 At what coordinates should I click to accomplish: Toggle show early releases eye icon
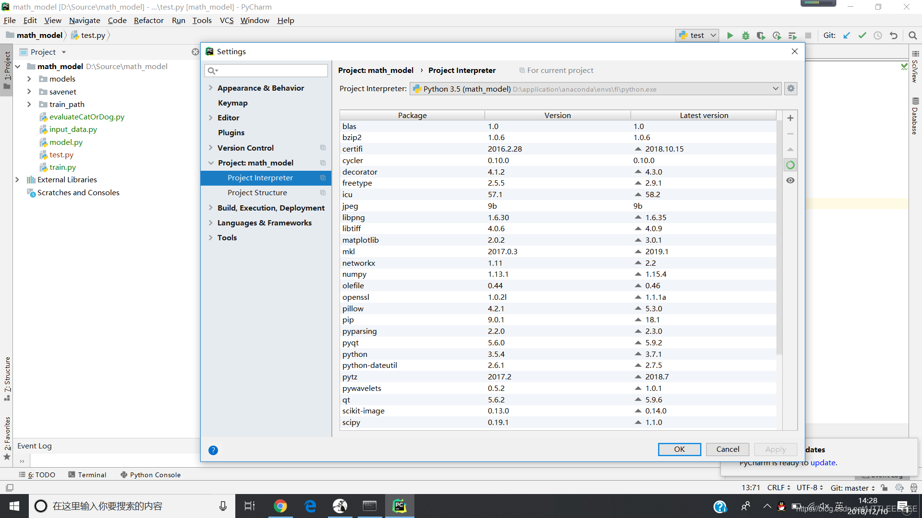[790, 180]
